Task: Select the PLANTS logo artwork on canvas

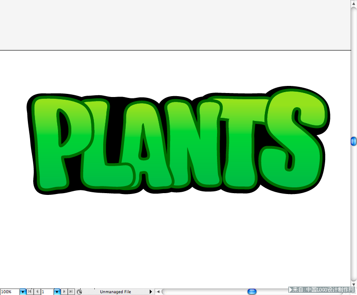Action: (x=178, y=140)
